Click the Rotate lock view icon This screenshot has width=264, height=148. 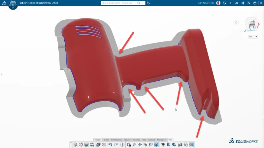tap(129, 145)
